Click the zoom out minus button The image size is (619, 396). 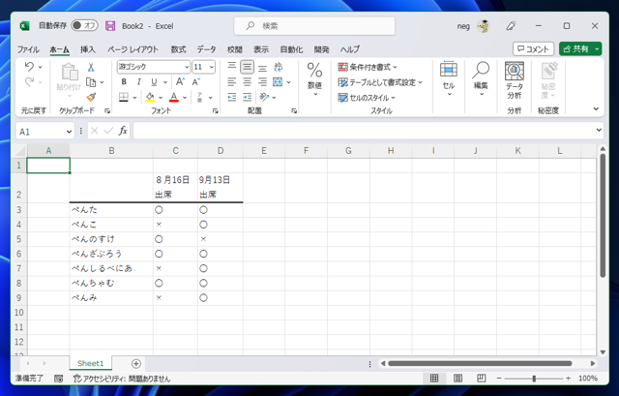(499, 379)
